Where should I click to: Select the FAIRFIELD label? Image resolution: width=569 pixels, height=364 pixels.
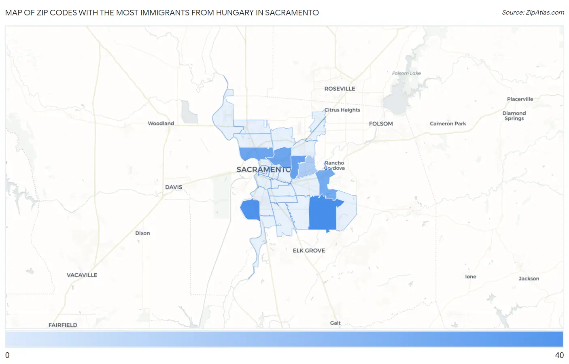click(x=63, y=325)
